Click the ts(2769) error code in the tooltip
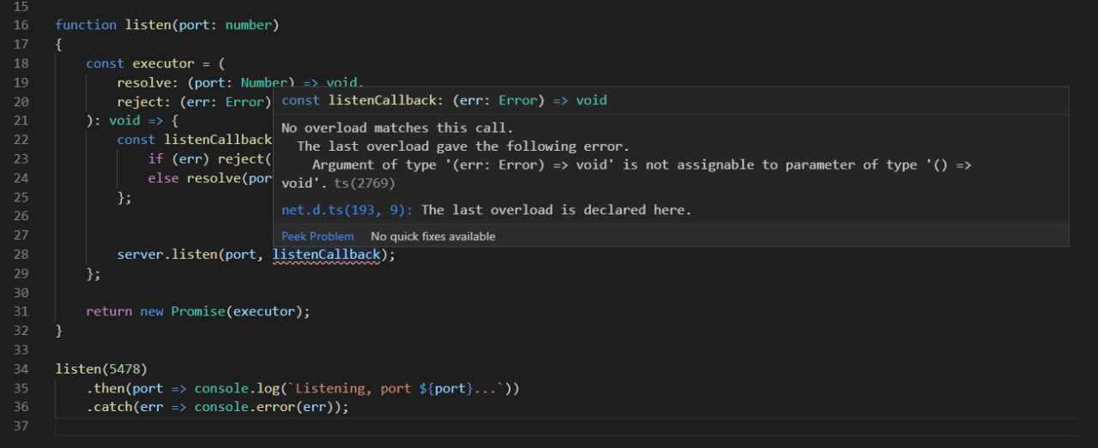The width and height of the screenshot is (1098, 448). 365,183
